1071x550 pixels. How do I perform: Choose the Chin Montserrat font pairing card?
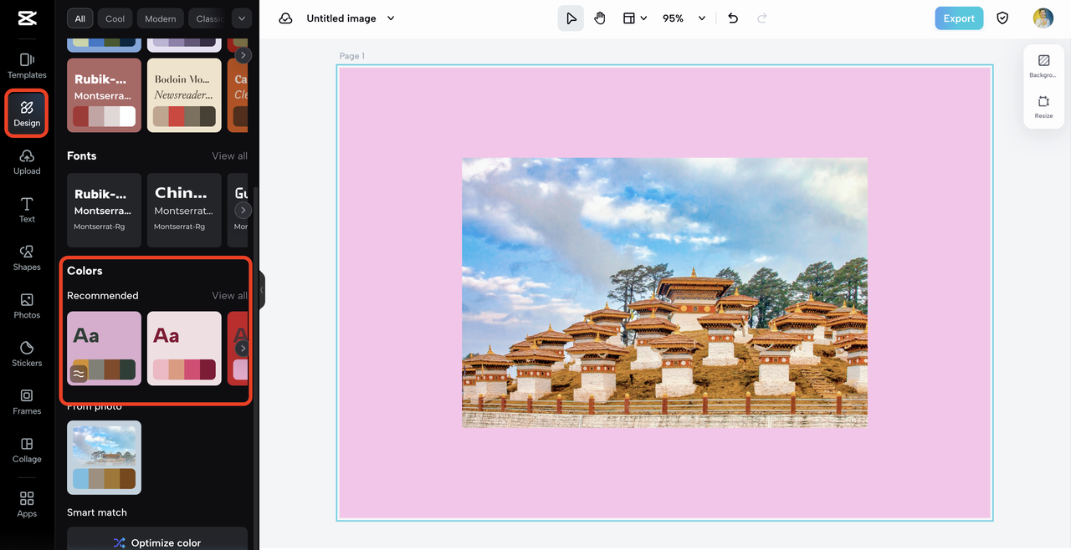(x=184, y=211)
